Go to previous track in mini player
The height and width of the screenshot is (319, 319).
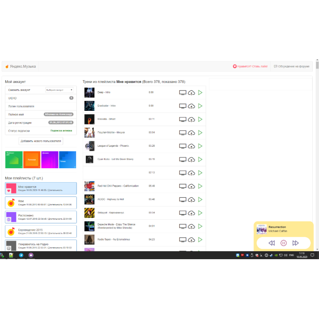[x=272, y=243]
